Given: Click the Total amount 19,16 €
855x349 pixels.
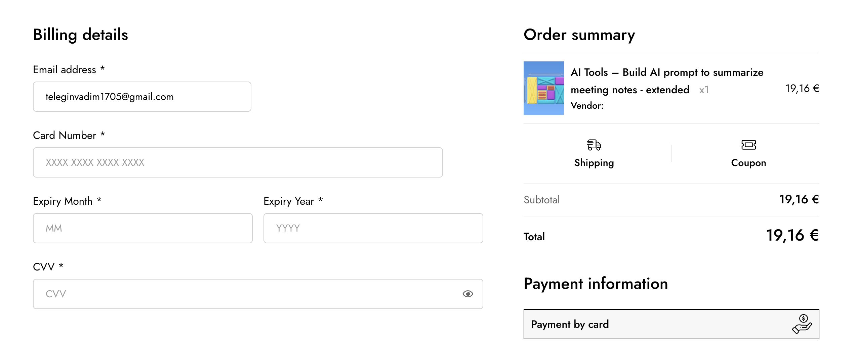Looking at the screenshot, I should click(x=792, y=236).
